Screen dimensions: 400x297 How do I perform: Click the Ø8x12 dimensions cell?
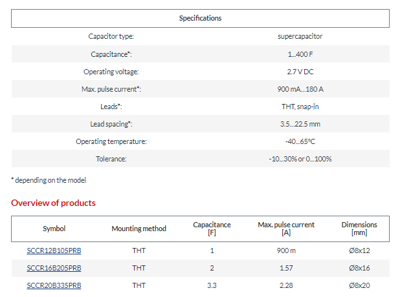click(x=359, y=251)
